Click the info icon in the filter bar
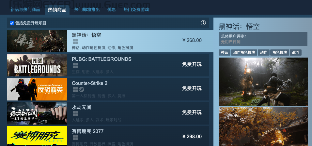This screenshot has height=146, width=312. [203, 23]
